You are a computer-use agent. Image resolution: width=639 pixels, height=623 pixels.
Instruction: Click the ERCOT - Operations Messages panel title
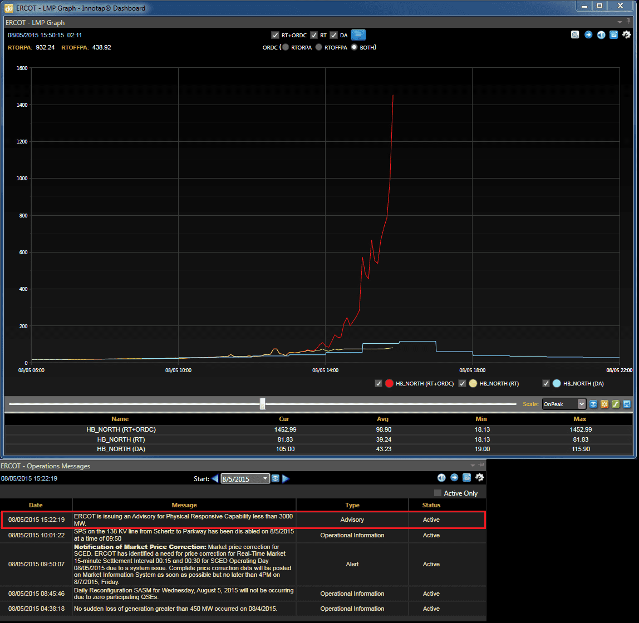(x=45, y=466)
